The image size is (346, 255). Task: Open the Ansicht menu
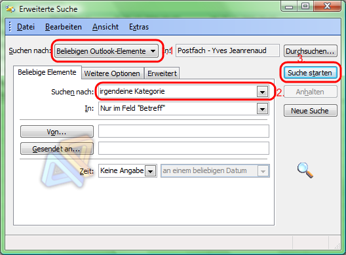(x=106, y=27)
